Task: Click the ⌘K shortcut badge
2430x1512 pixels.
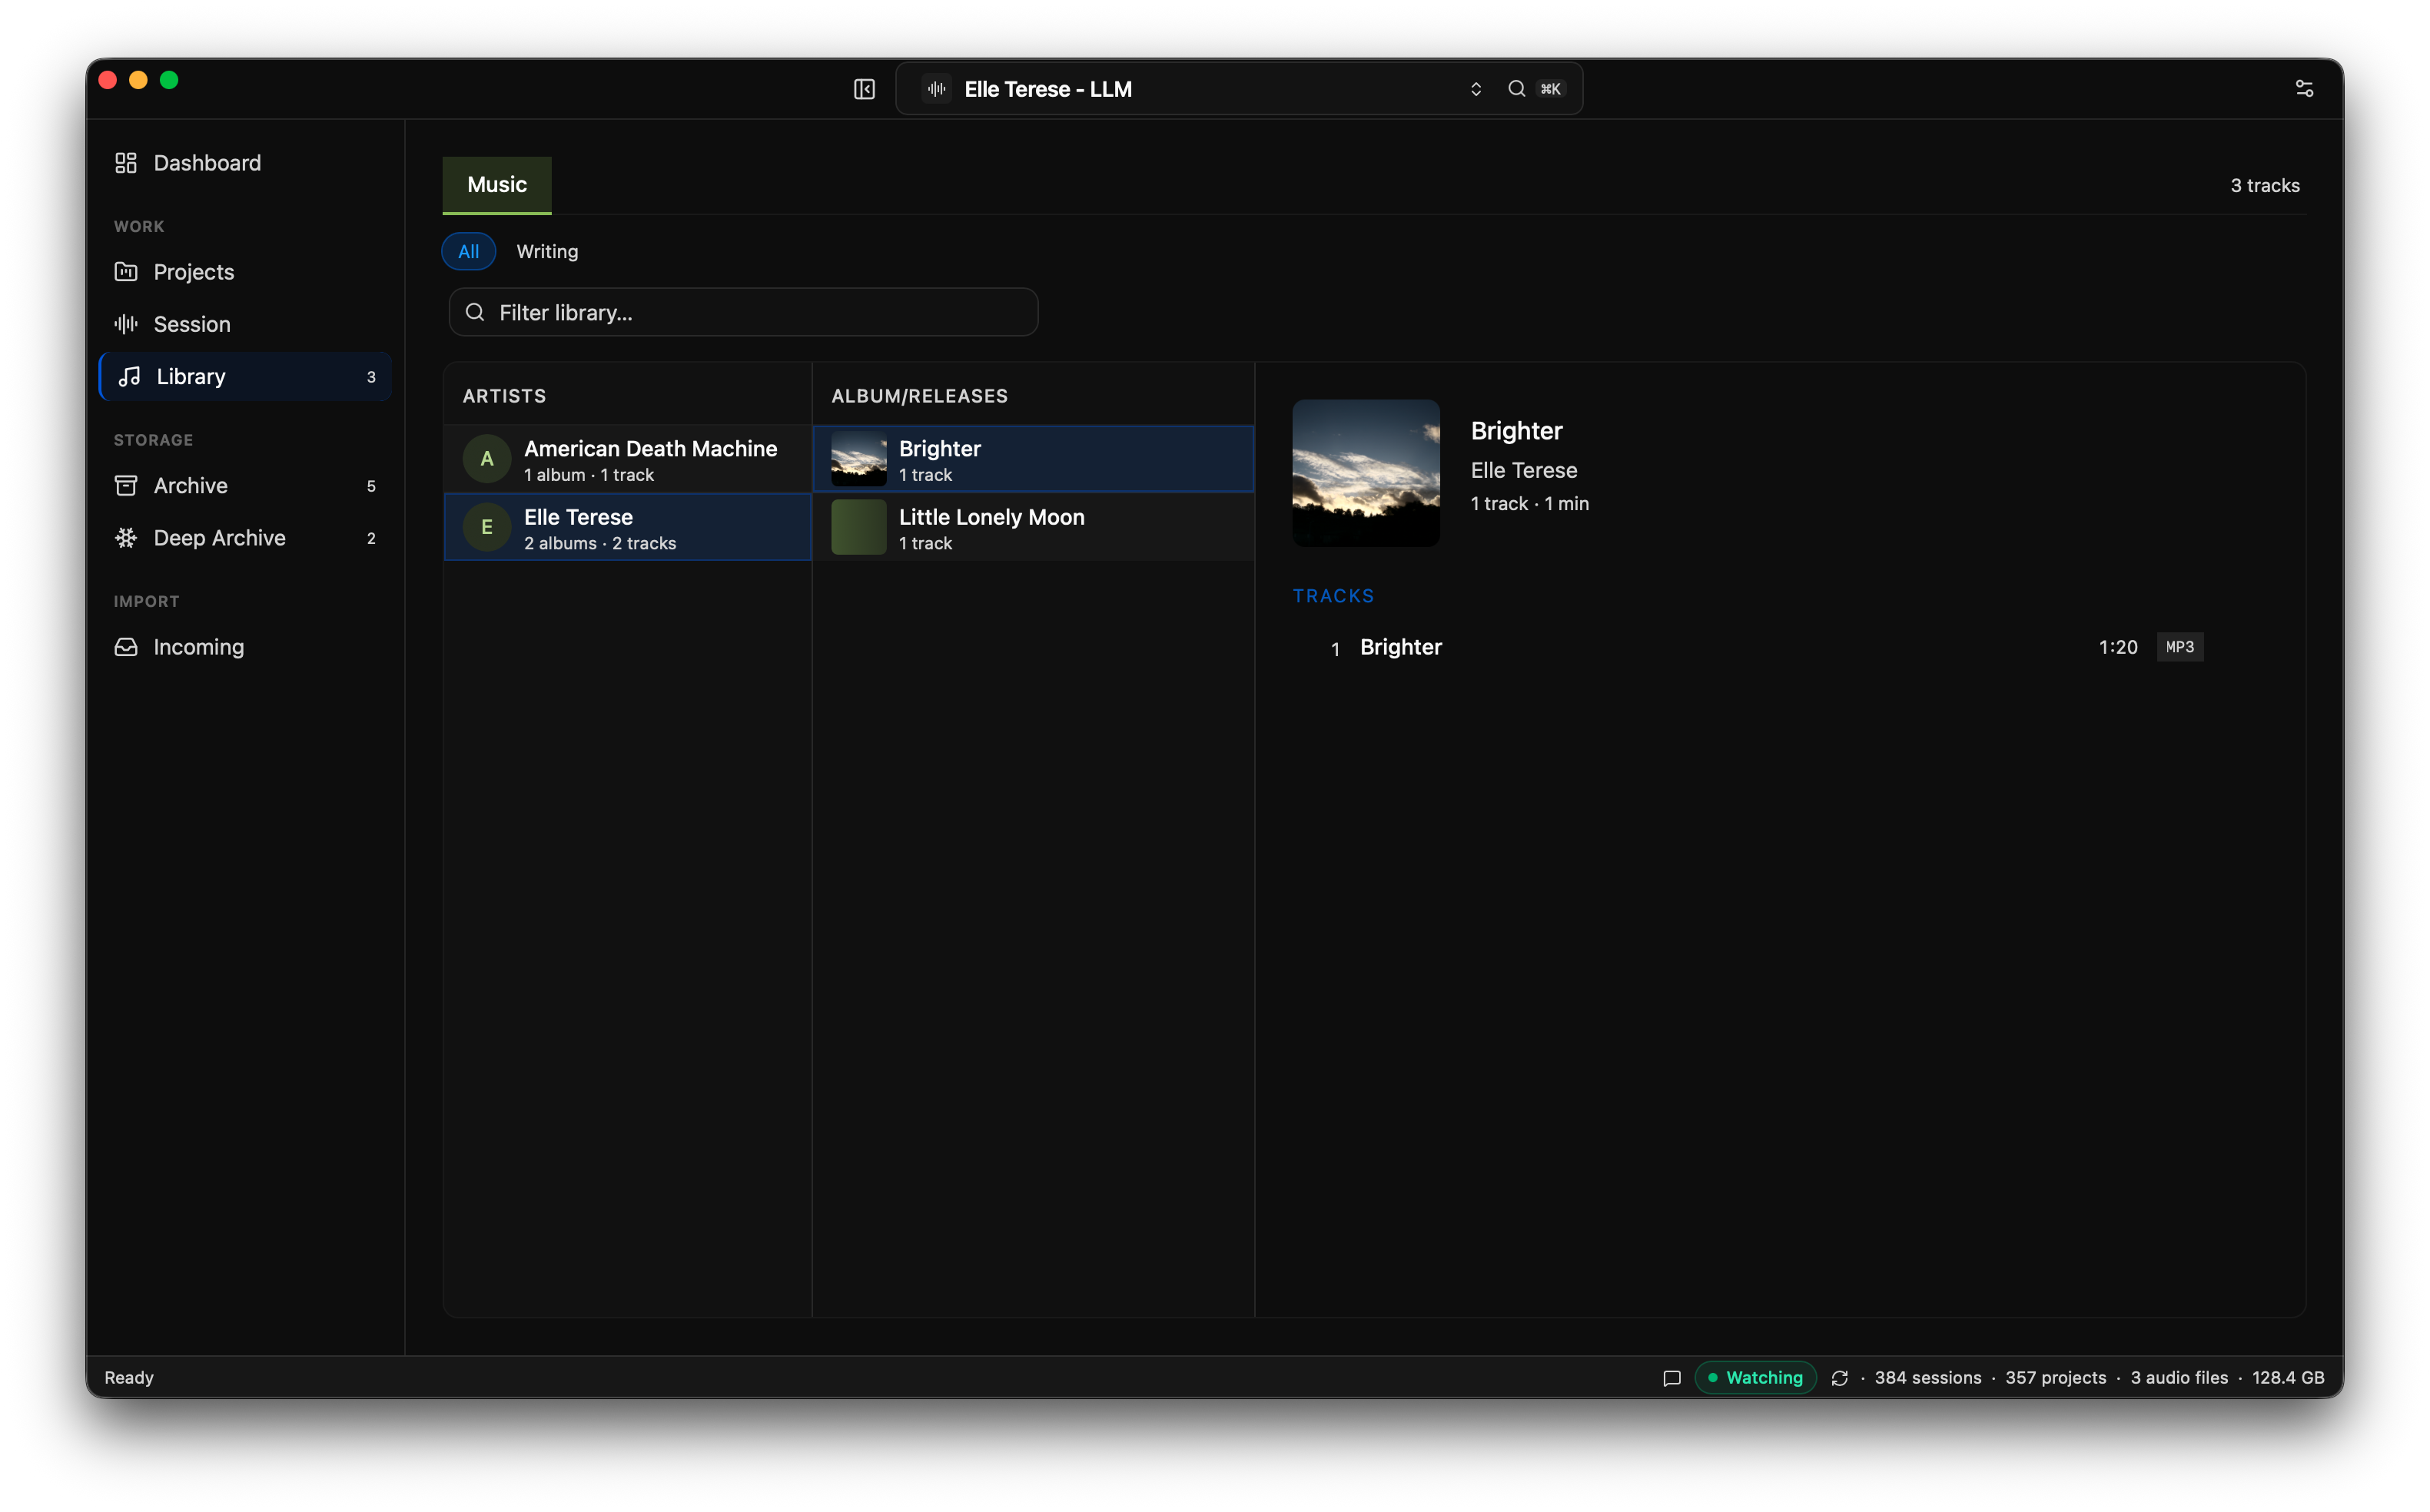Action: pyautogui.click(x=1550, y=89)
